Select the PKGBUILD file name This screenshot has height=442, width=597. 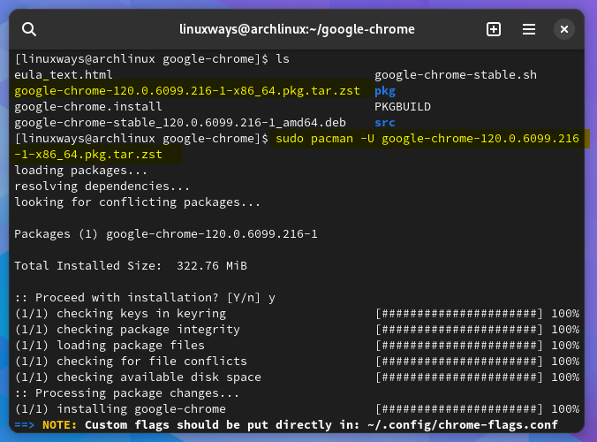tap(403, 107)
